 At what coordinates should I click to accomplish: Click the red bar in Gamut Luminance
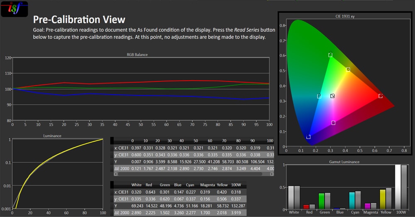coord(306,207)
